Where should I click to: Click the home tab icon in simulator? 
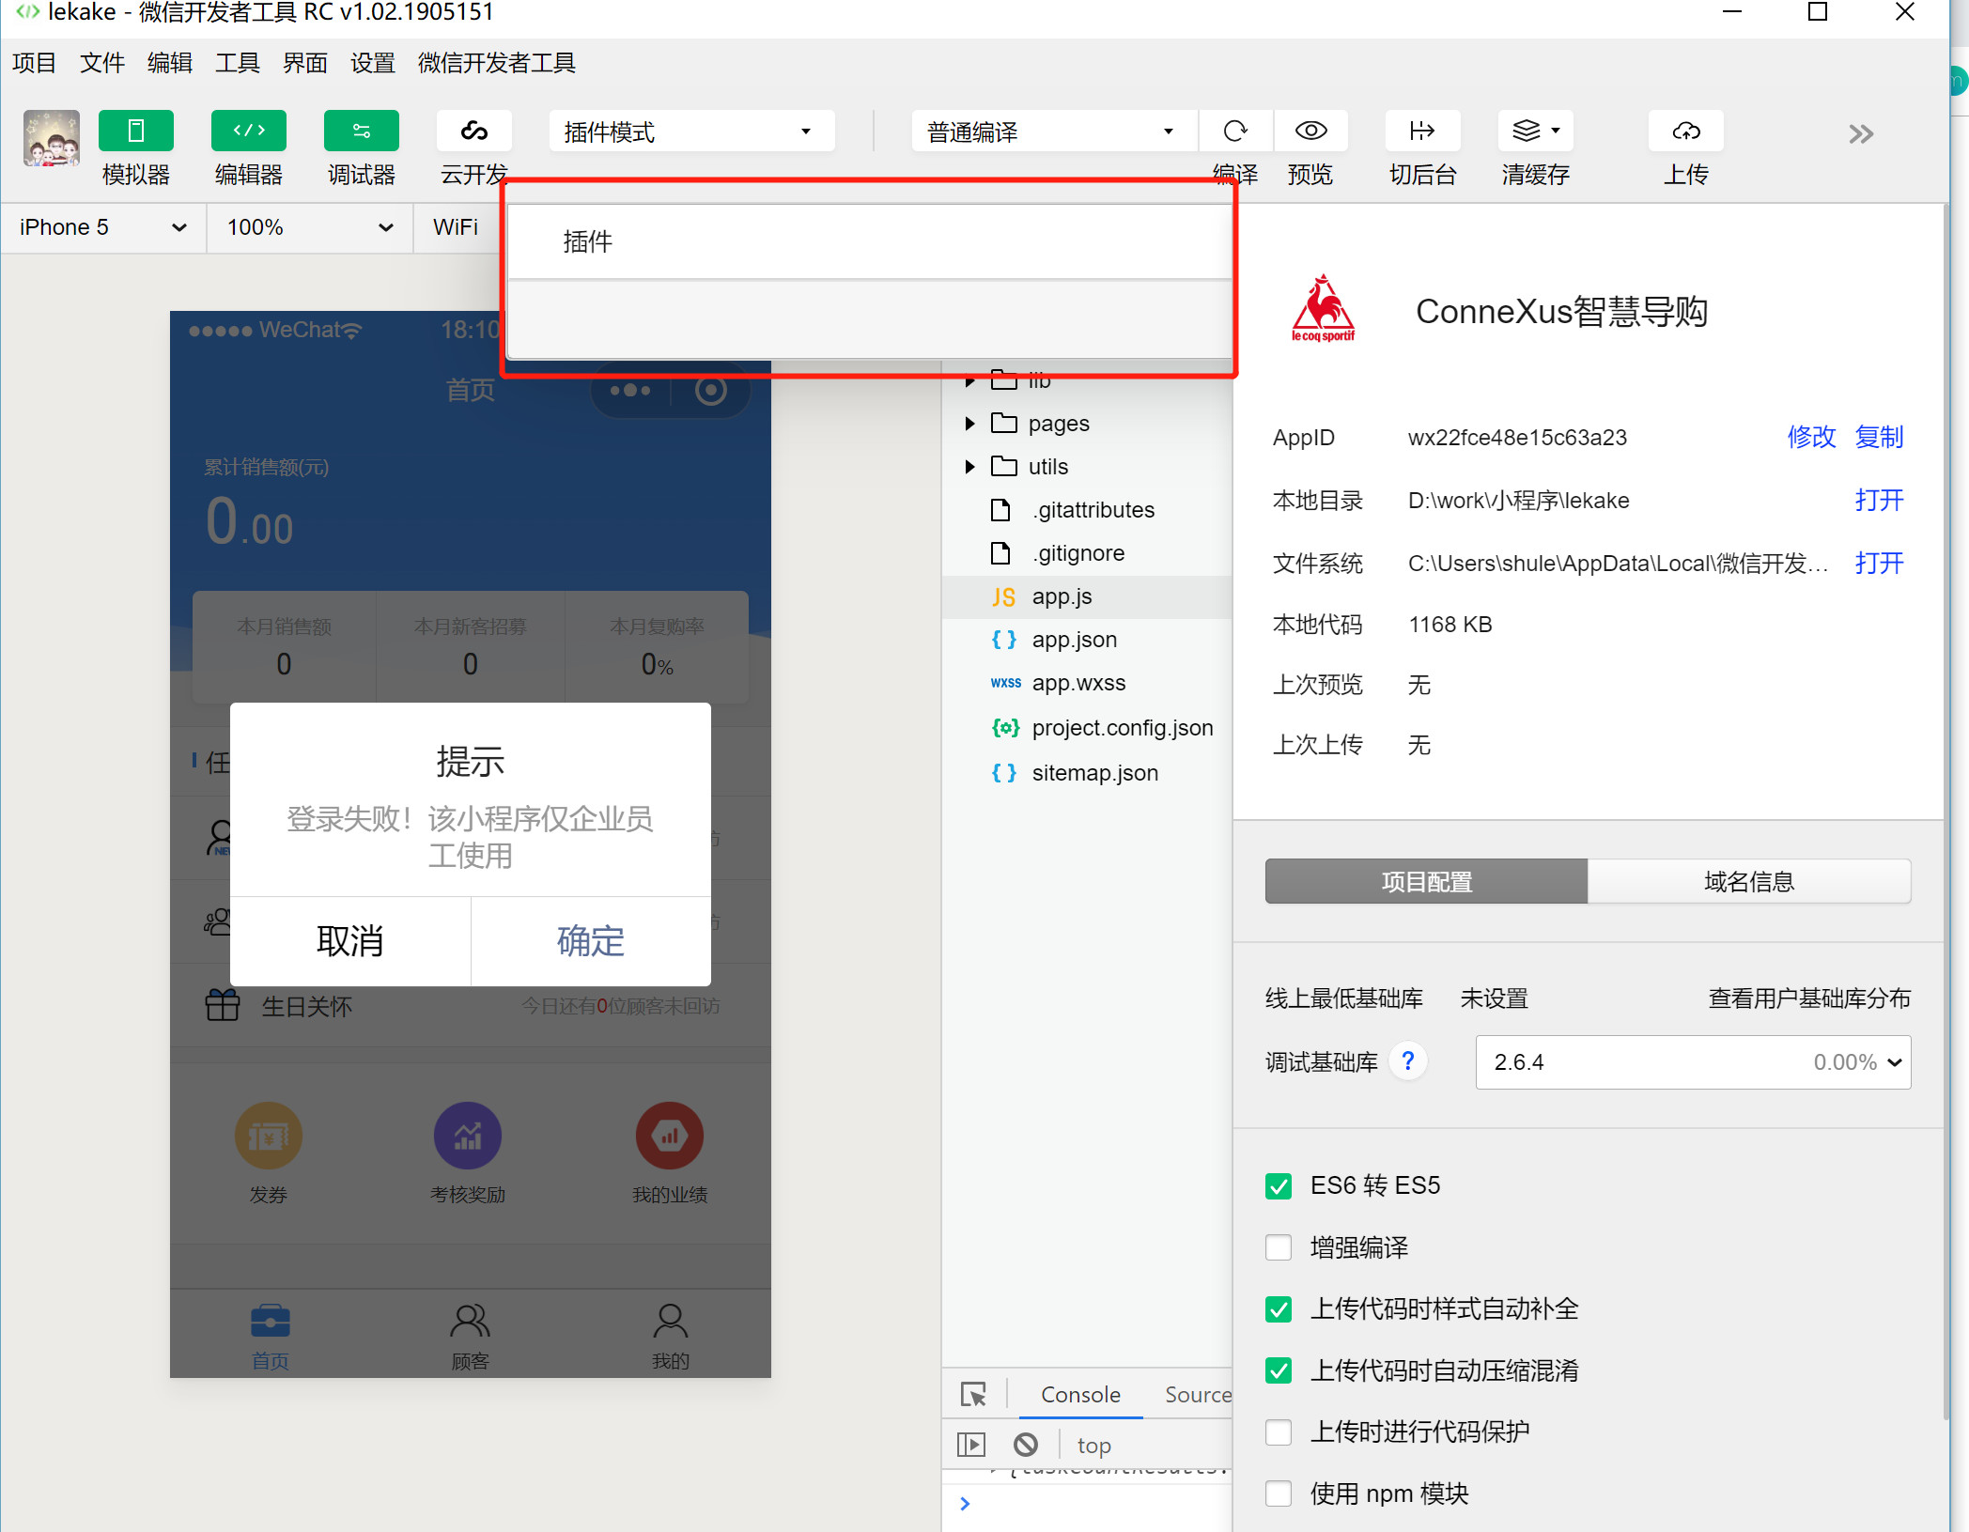[271, 1321]
